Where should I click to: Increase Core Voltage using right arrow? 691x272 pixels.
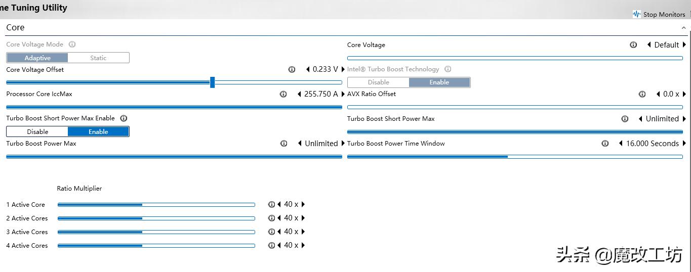684,45
